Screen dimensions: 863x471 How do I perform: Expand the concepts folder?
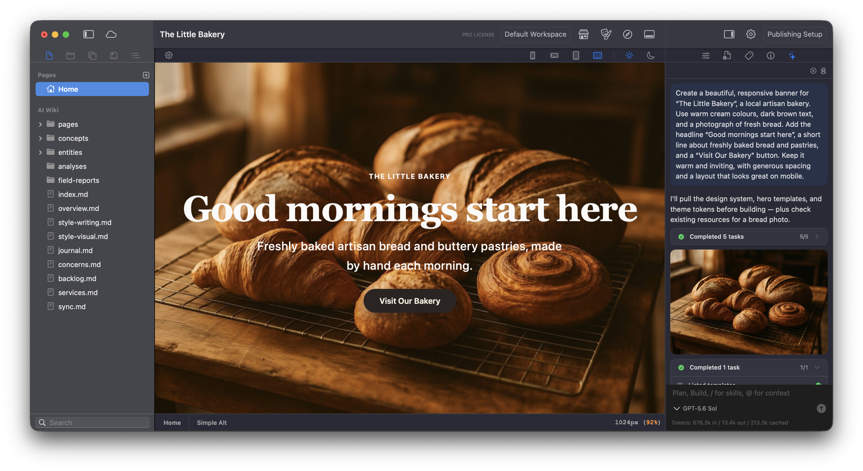coord(40,138)
